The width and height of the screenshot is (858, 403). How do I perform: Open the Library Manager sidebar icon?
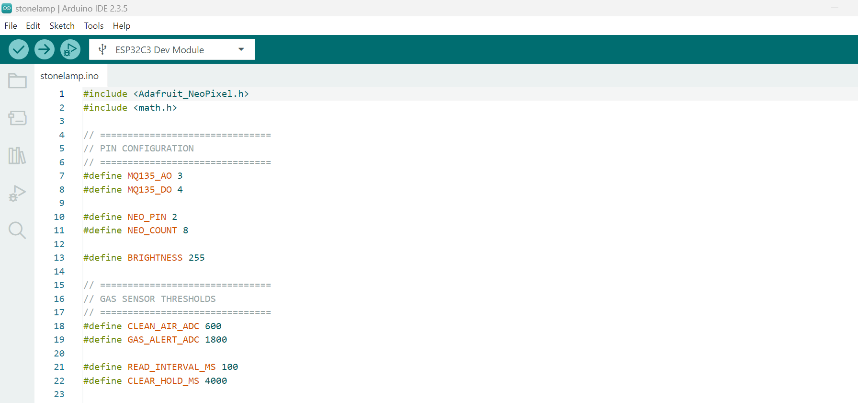pos(17,155)
